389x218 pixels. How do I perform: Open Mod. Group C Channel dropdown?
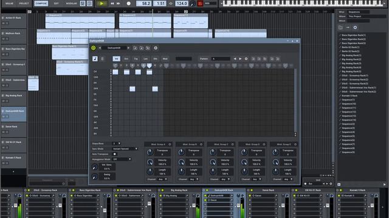225,179
